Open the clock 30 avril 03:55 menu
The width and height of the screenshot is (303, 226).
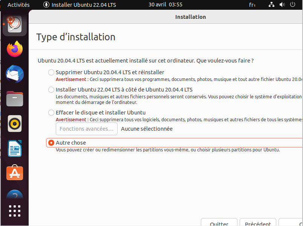pyautogui.click(x=165, y=5)
